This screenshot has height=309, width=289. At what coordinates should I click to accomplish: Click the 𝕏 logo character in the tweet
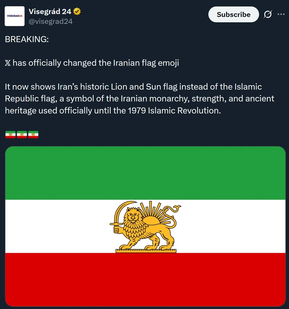pyautogui.click(x=8, y=63)
